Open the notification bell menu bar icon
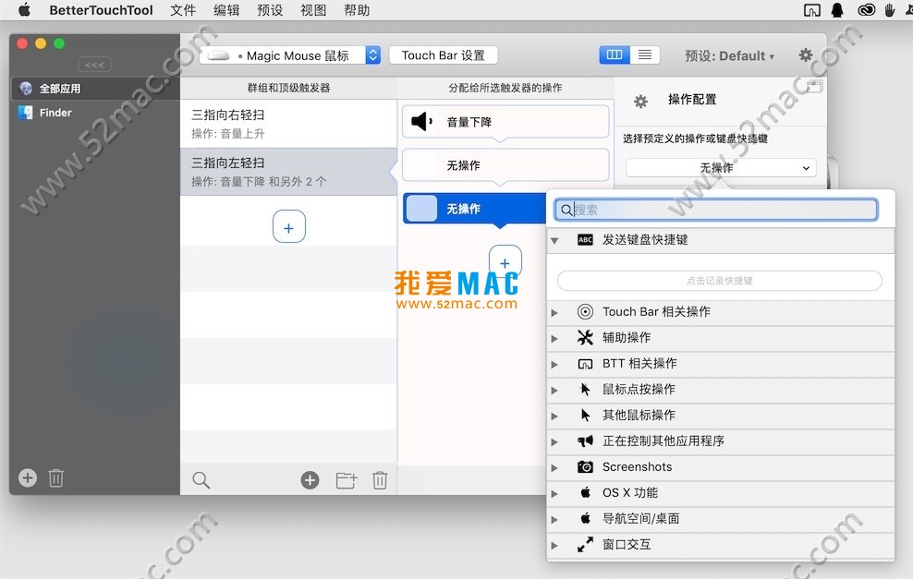This screenshot has height=579, width=913. click(x=837, y=10)
